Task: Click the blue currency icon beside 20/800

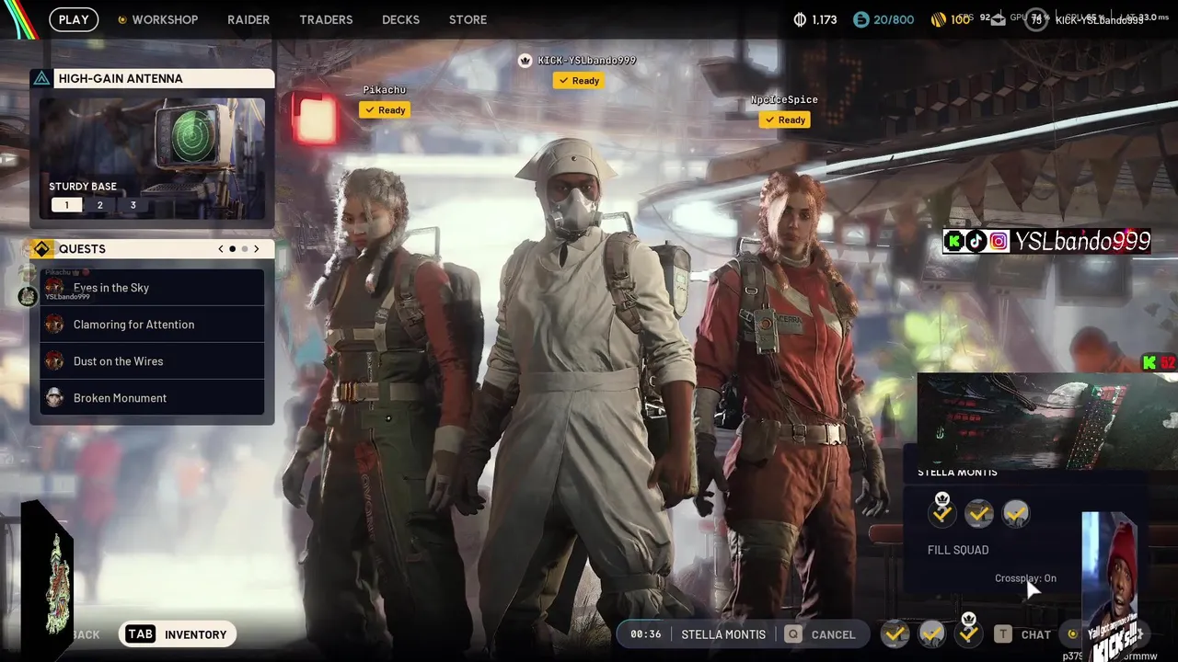Action: pyautogui.click(x=860, y=19)
